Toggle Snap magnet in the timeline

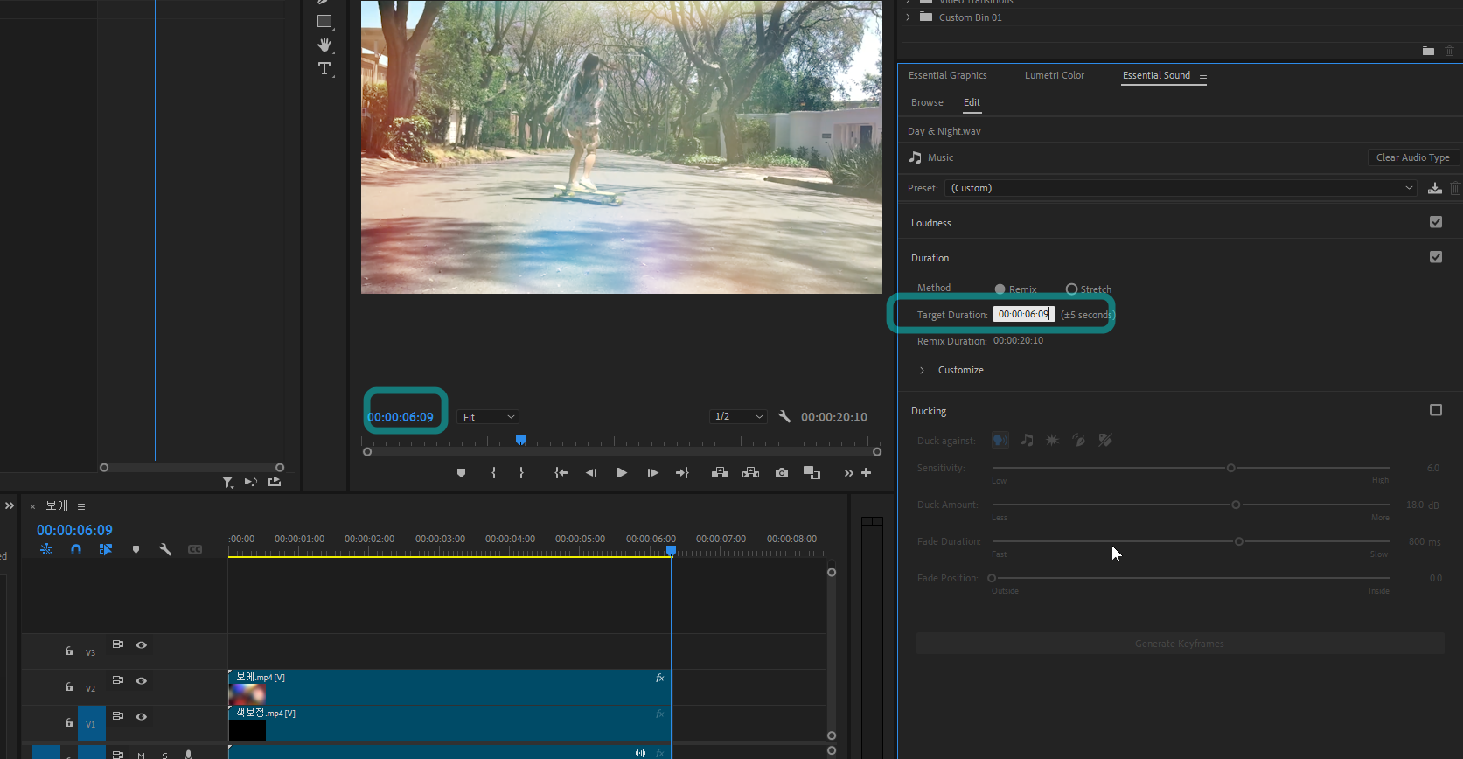76,549
